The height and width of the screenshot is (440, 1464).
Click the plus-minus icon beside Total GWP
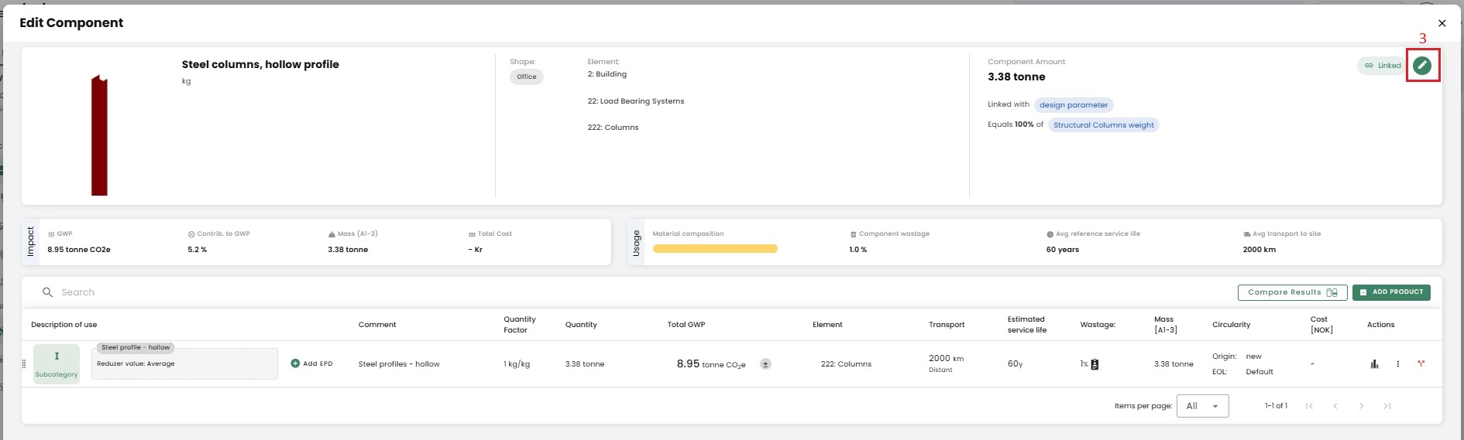point(765,364)
